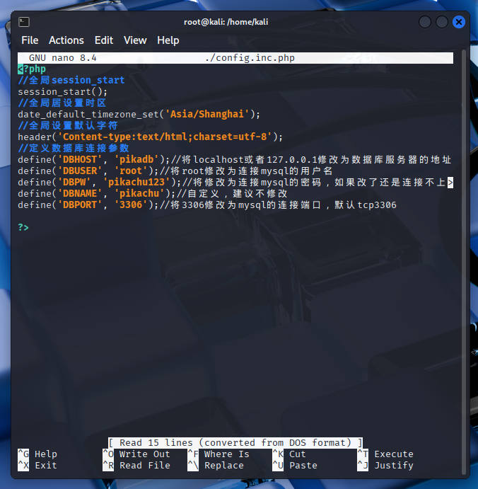Open the Actions menu
478x489 pixels.
66,40
